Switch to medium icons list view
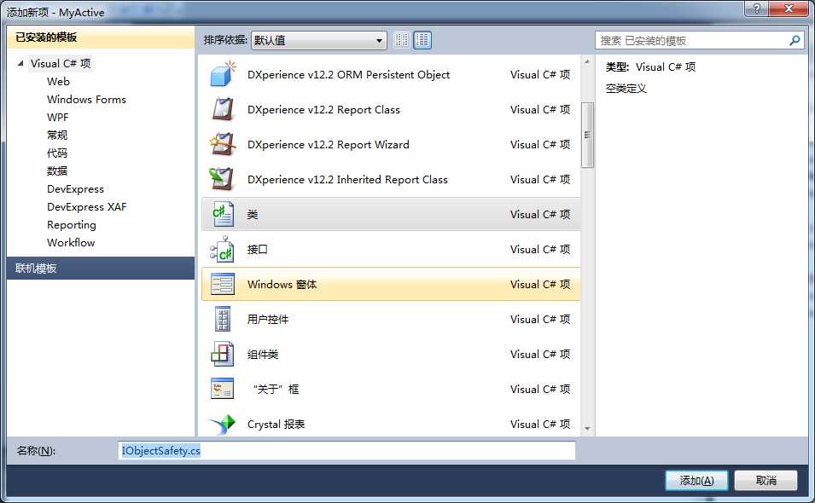This screenshot has width=815, height=503. click(422, 40)
